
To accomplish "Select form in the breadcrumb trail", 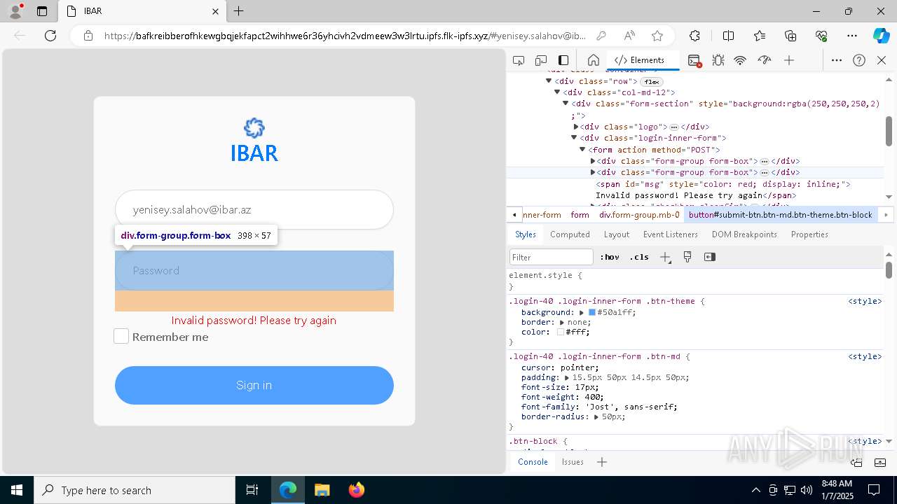I will point(580,215).
